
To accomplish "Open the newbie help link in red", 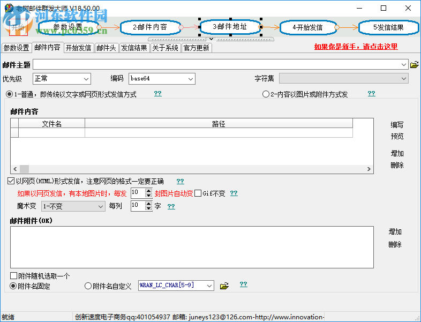I will coord(356,47).
